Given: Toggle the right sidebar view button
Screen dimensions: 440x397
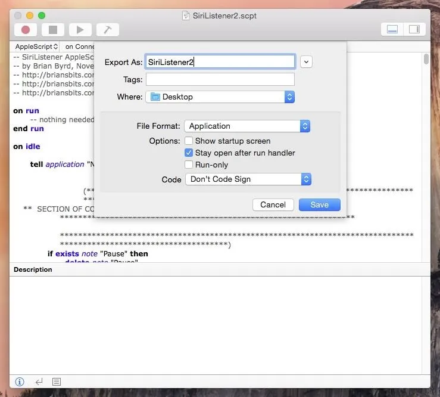Looking at the screenshot, I should [414, 29].
